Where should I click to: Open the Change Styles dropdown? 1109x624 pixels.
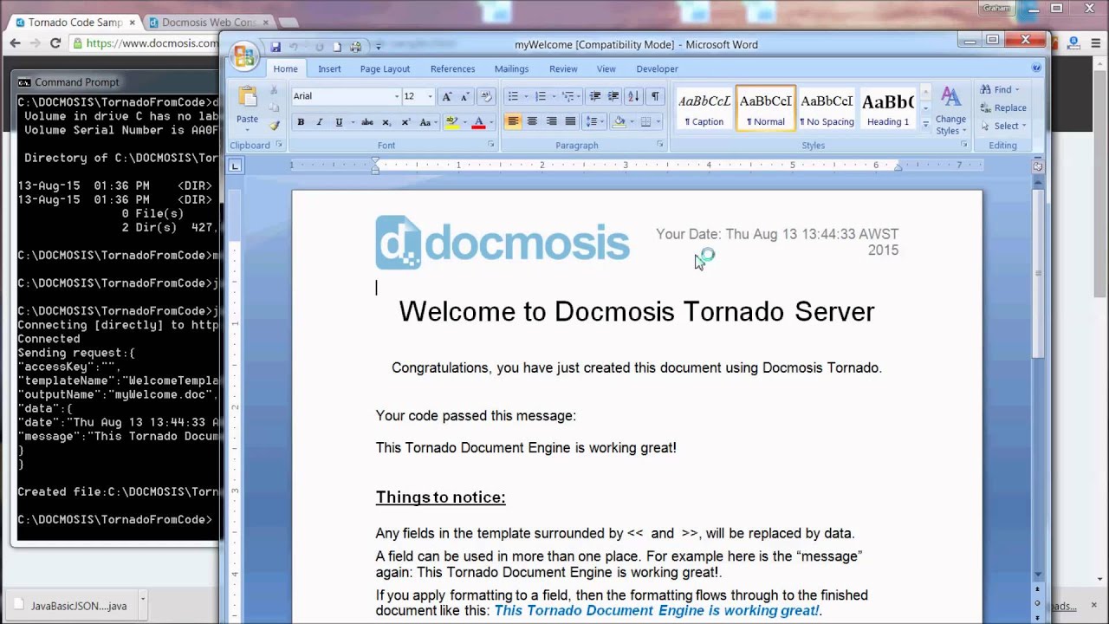950,111
